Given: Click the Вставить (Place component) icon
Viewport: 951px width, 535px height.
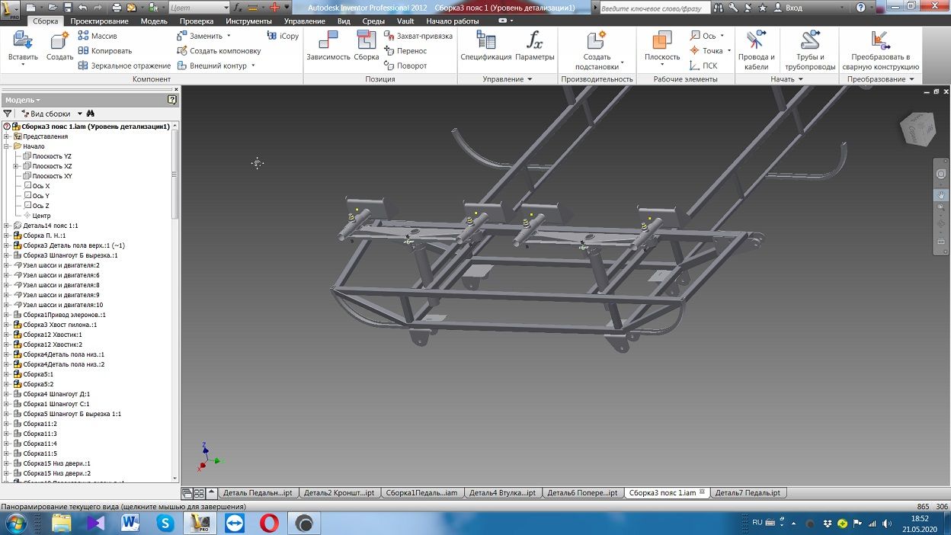Looking at the screenshot, I should tap(23, 42).
